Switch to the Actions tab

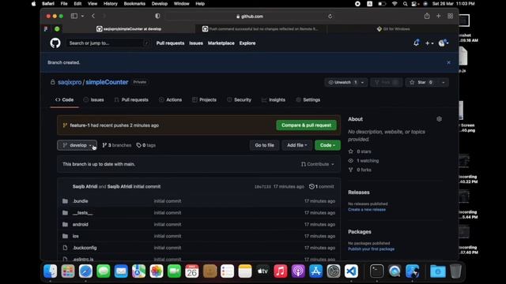(x=171, y=100)
